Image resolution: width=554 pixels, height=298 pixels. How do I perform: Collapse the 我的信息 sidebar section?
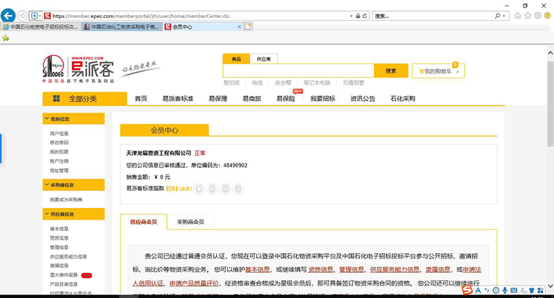(x=73, y=119)
